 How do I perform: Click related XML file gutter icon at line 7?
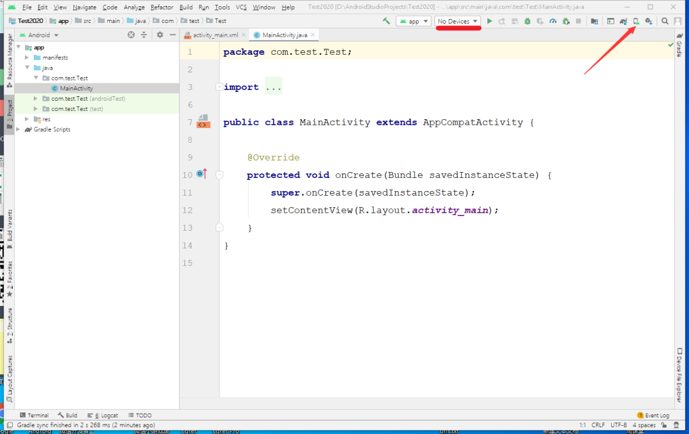point(203,122)
